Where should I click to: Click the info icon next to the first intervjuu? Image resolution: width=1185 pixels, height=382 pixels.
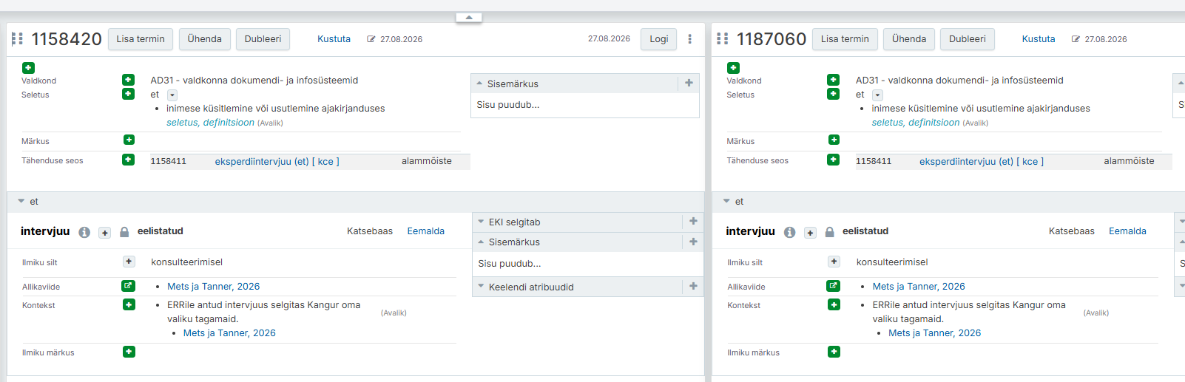click(x=84, y=232)
